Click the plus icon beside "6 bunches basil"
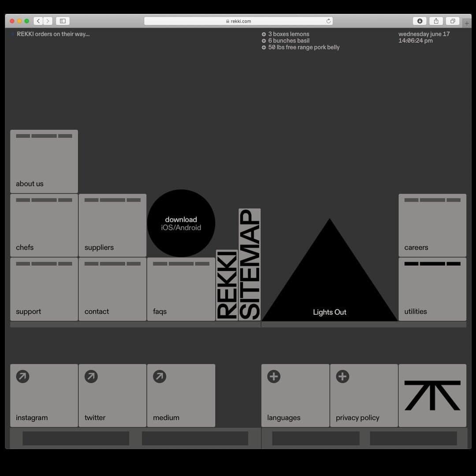This screenshot has width=476, height=476. coord(263,41)
